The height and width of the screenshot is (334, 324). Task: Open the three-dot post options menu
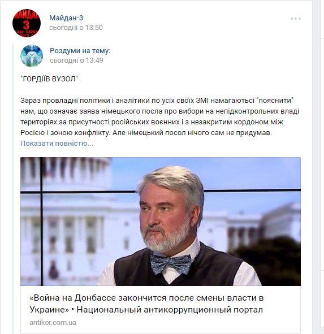tap(295, 19)
